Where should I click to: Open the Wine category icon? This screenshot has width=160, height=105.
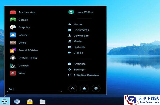(13, 73)
